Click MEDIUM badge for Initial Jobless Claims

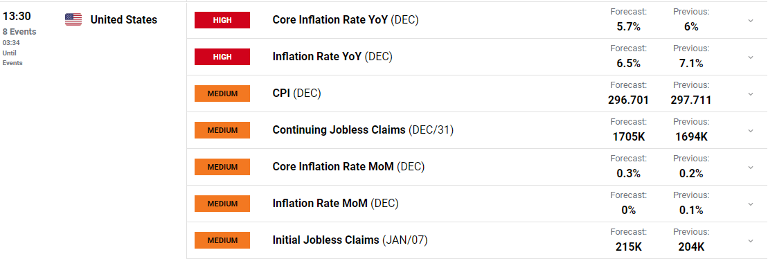coord(222,240)
